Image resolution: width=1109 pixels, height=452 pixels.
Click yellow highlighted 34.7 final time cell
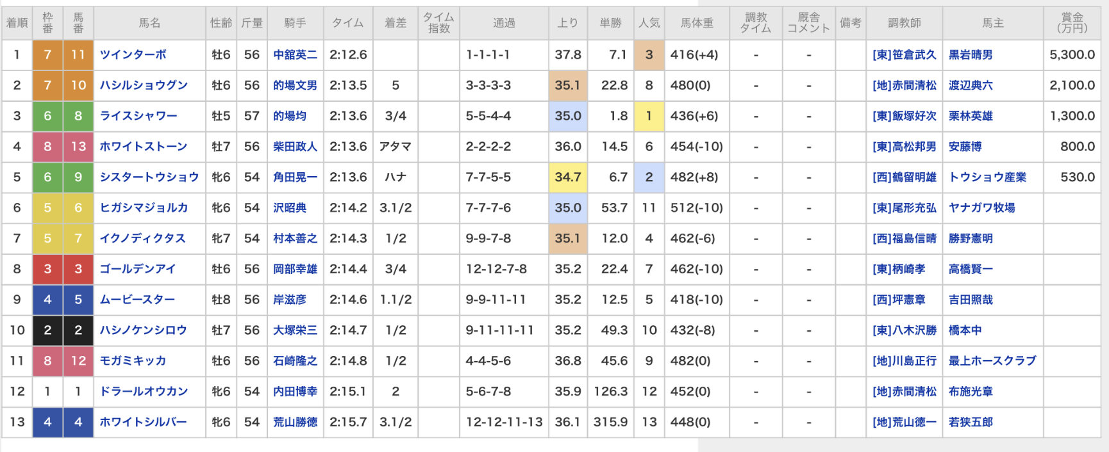coord(567,177)
